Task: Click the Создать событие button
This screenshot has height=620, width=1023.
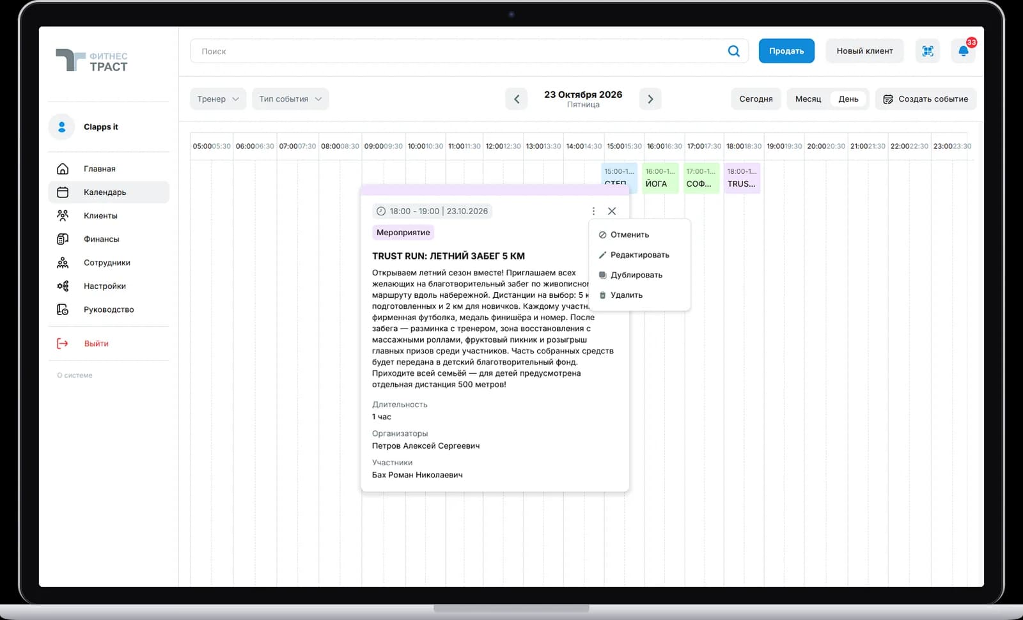Action: (926, 99)
